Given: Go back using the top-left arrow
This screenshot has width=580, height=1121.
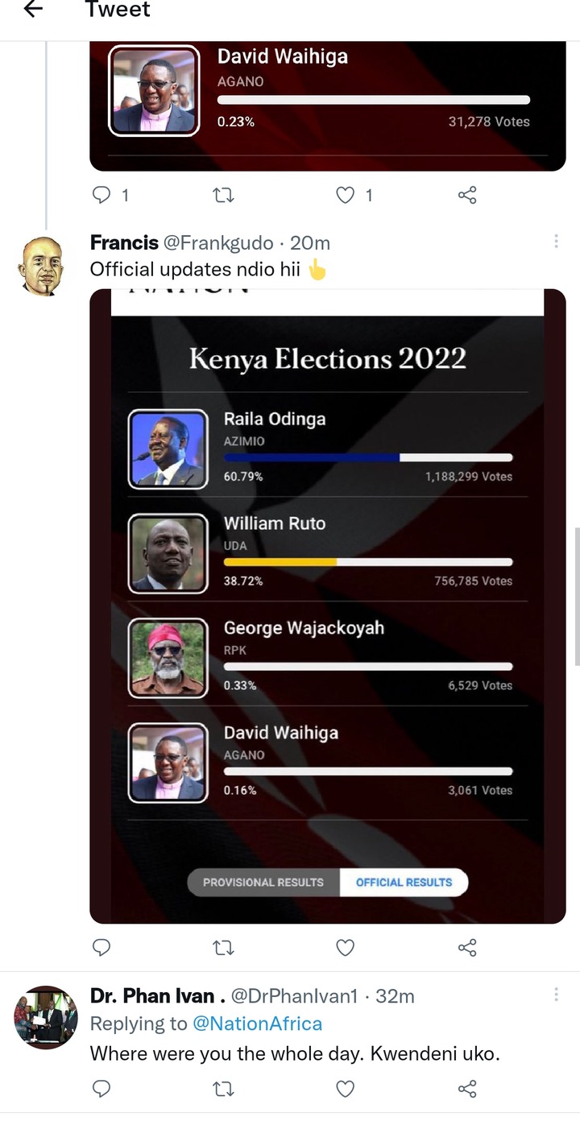Looking at the screenshot, I should pos(33,10).
